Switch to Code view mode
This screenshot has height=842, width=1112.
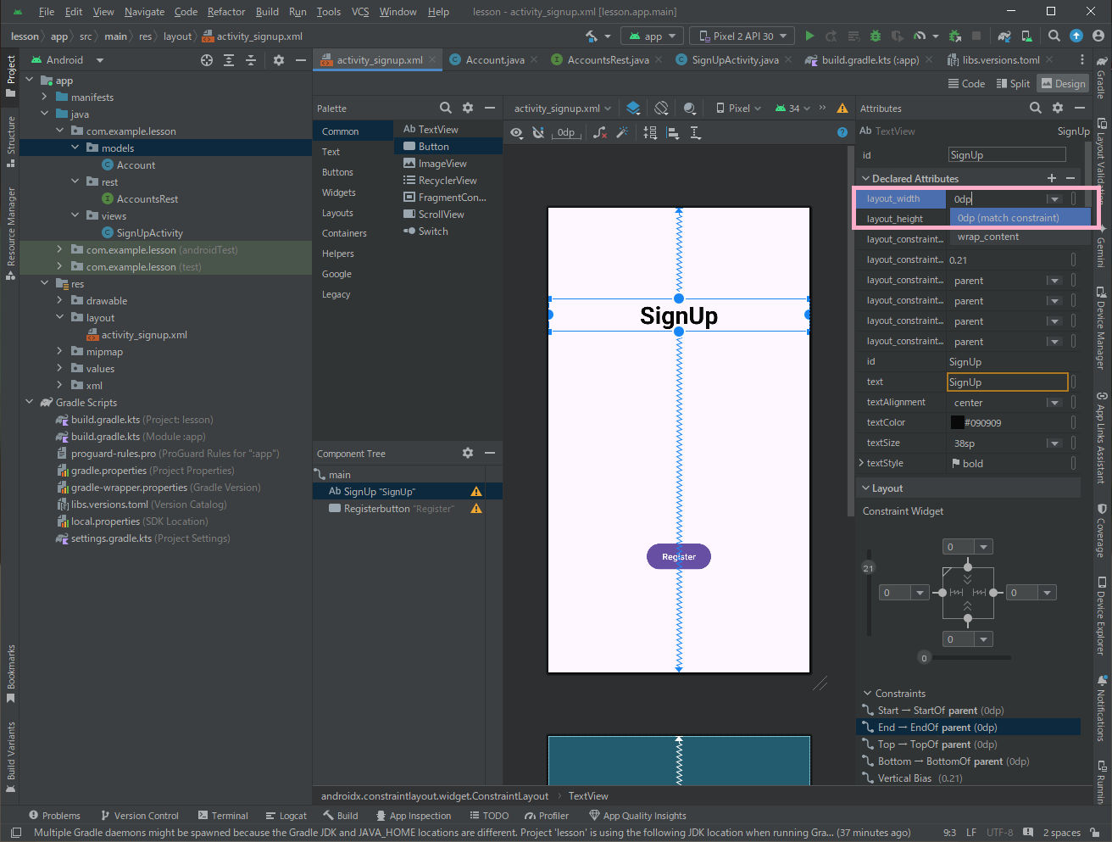(966, 83)
